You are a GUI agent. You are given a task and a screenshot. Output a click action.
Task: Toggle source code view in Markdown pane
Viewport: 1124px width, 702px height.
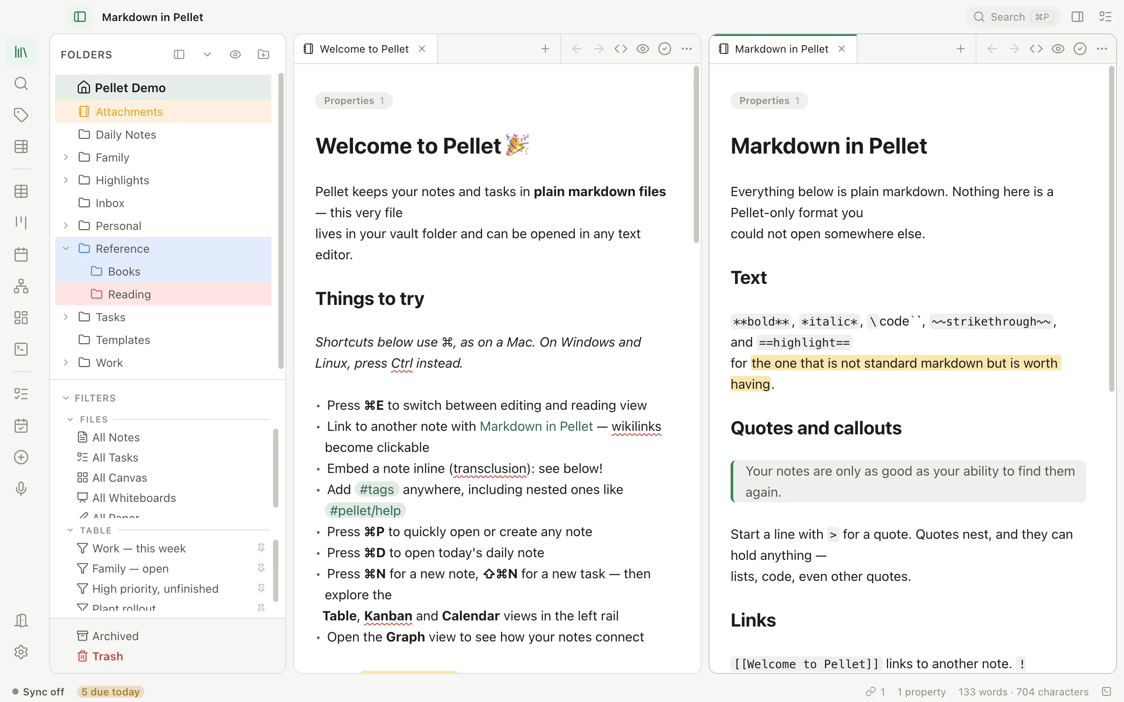[x=1036, y=49]
